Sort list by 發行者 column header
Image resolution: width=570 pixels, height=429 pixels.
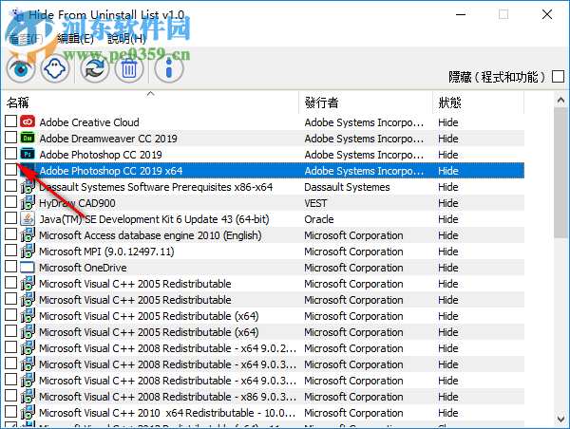coord(366,103)
